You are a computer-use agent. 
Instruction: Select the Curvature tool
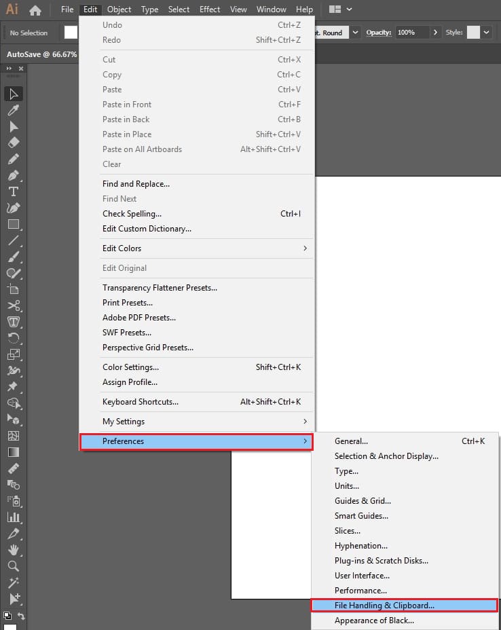14,208
